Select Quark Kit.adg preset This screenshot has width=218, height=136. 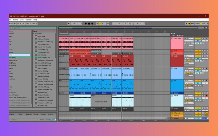pos(42,92)
